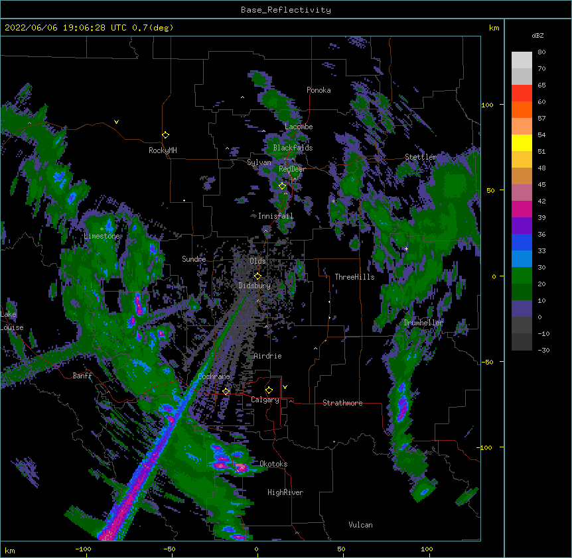This screenshot has width=572, height=558.
Task: Click the Innisfail label
Action: (x=276, y=216)
